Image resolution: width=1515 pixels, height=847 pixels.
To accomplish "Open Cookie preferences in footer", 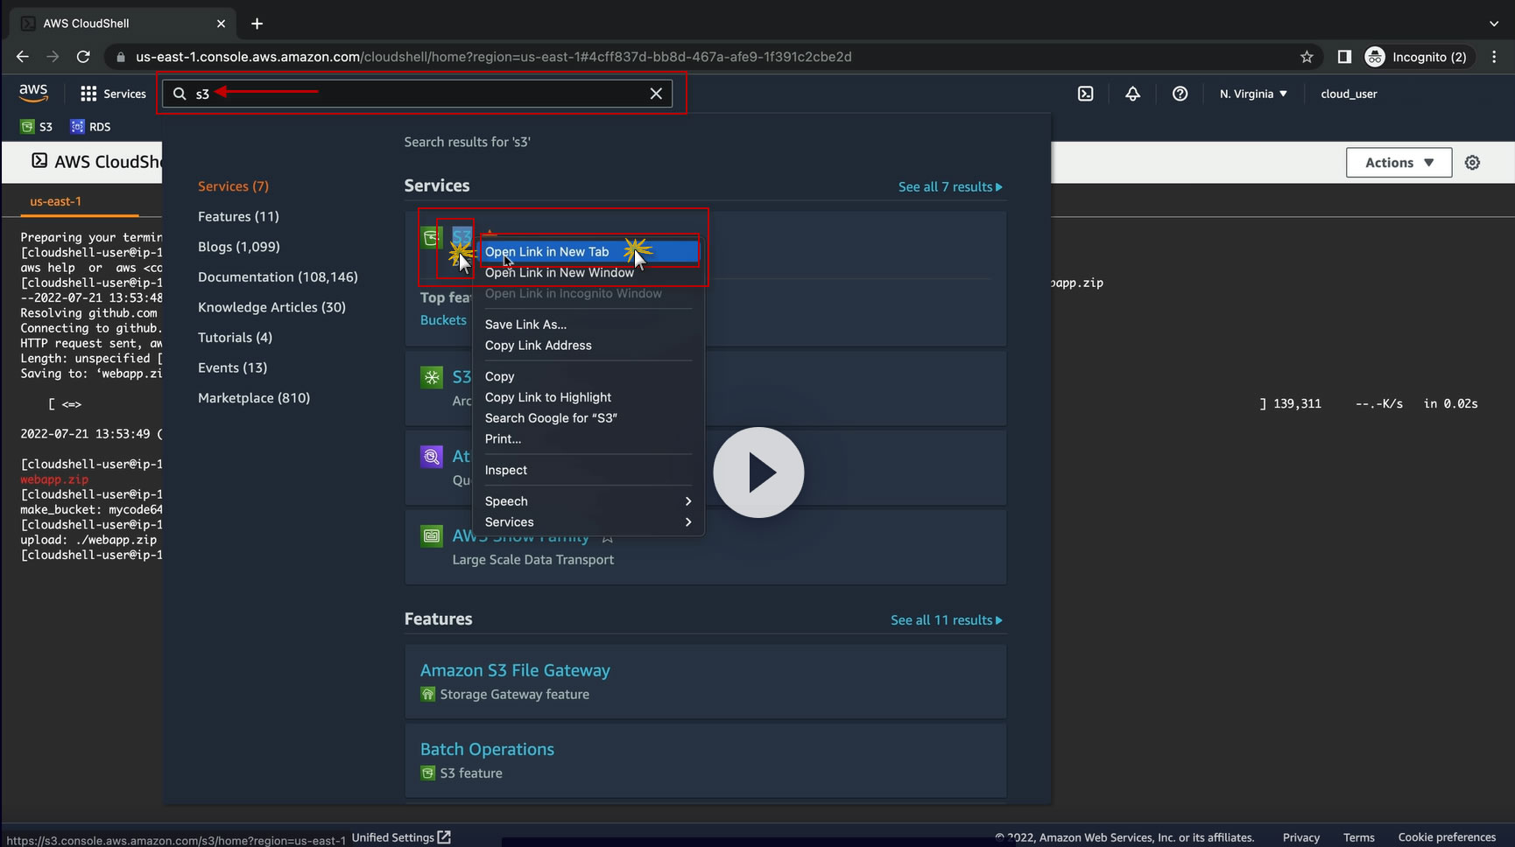I will [x=1447, y=837].
